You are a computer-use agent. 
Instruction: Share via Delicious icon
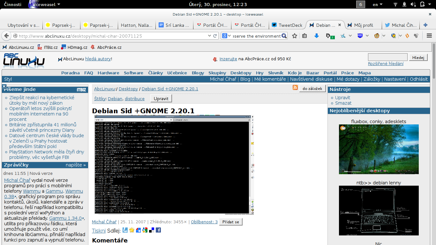click(152, 230)
